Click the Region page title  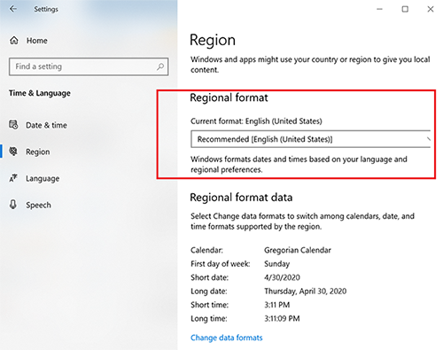[213, 40]
